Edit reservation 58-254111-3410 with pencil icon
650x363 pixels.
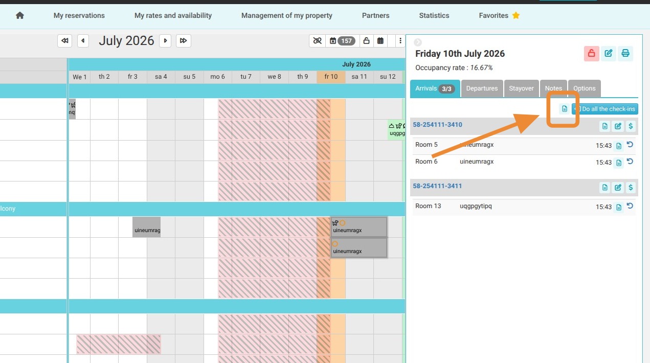click(618, 126)
